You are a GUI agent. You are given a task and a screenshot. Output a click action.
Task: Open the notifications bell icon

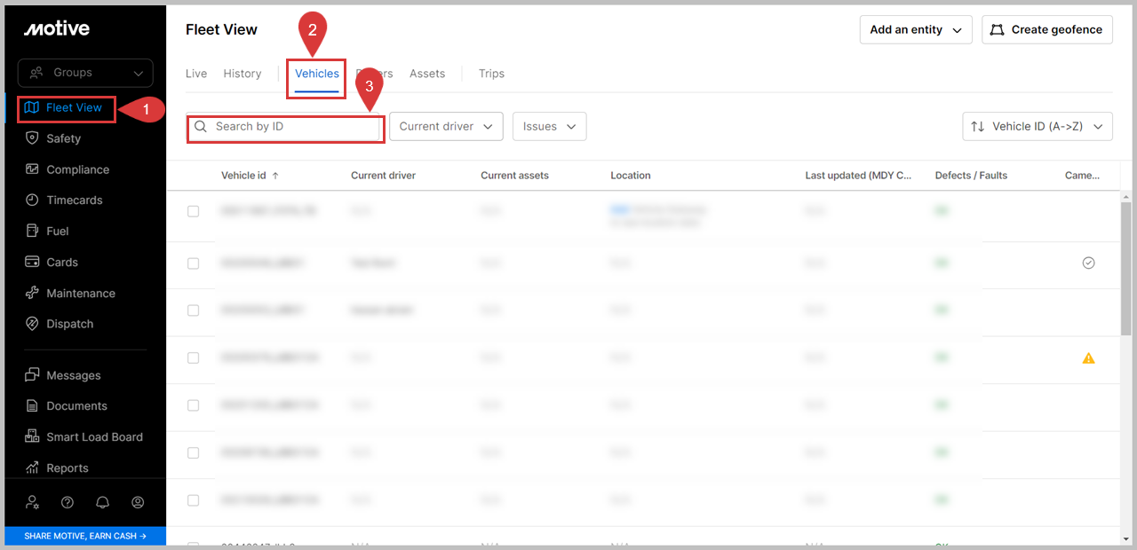point(102,502)
